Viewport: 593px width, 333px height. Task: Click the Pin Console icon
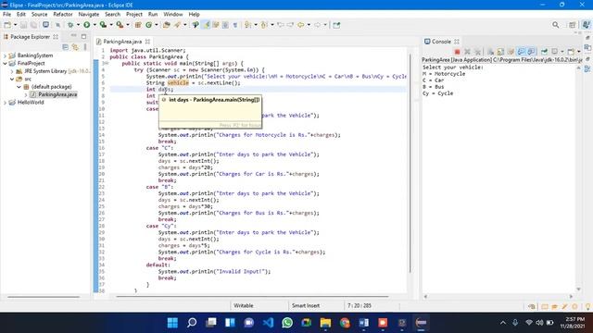click(x=544, y=52)
